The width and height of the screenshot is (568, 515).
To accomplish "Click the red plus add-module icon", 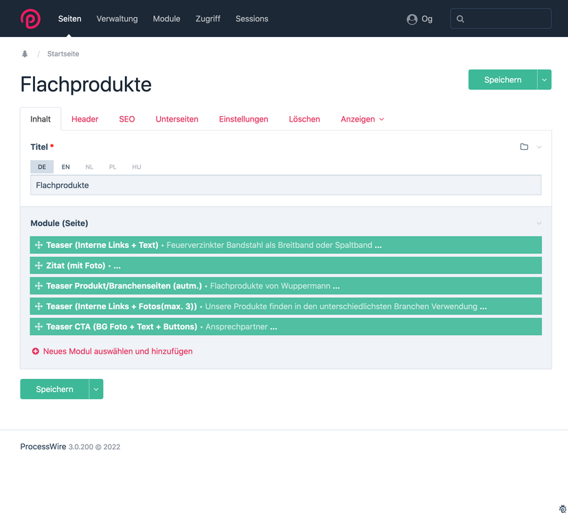I will point(36,352).
